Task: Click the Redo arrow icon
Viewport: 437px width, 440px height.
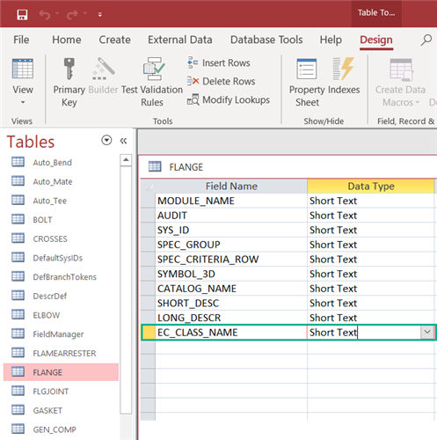Action: tap(72, 14)
